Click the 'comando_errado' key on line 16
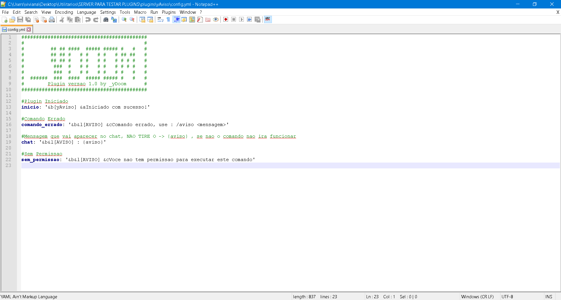561x300 pixels. 42,125
